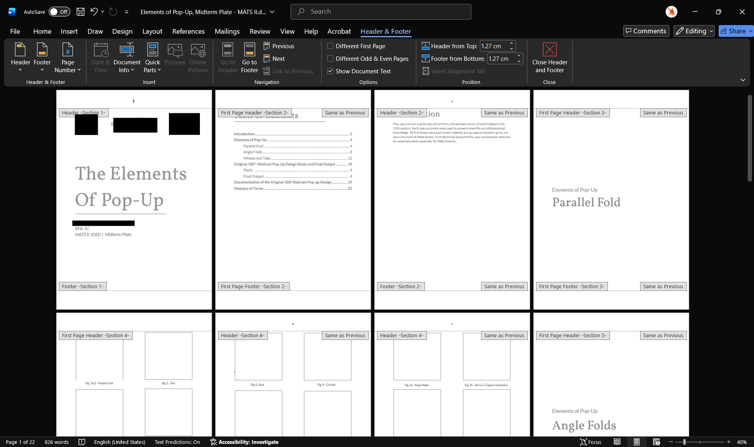Insert Pictures into header
This screenshot has height=447, width=754.
click(x=175, y=54)
